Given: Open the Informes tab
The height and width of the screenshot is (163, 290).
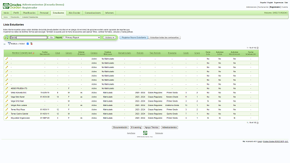Looking at the screenshot, I should click(109, 13).
